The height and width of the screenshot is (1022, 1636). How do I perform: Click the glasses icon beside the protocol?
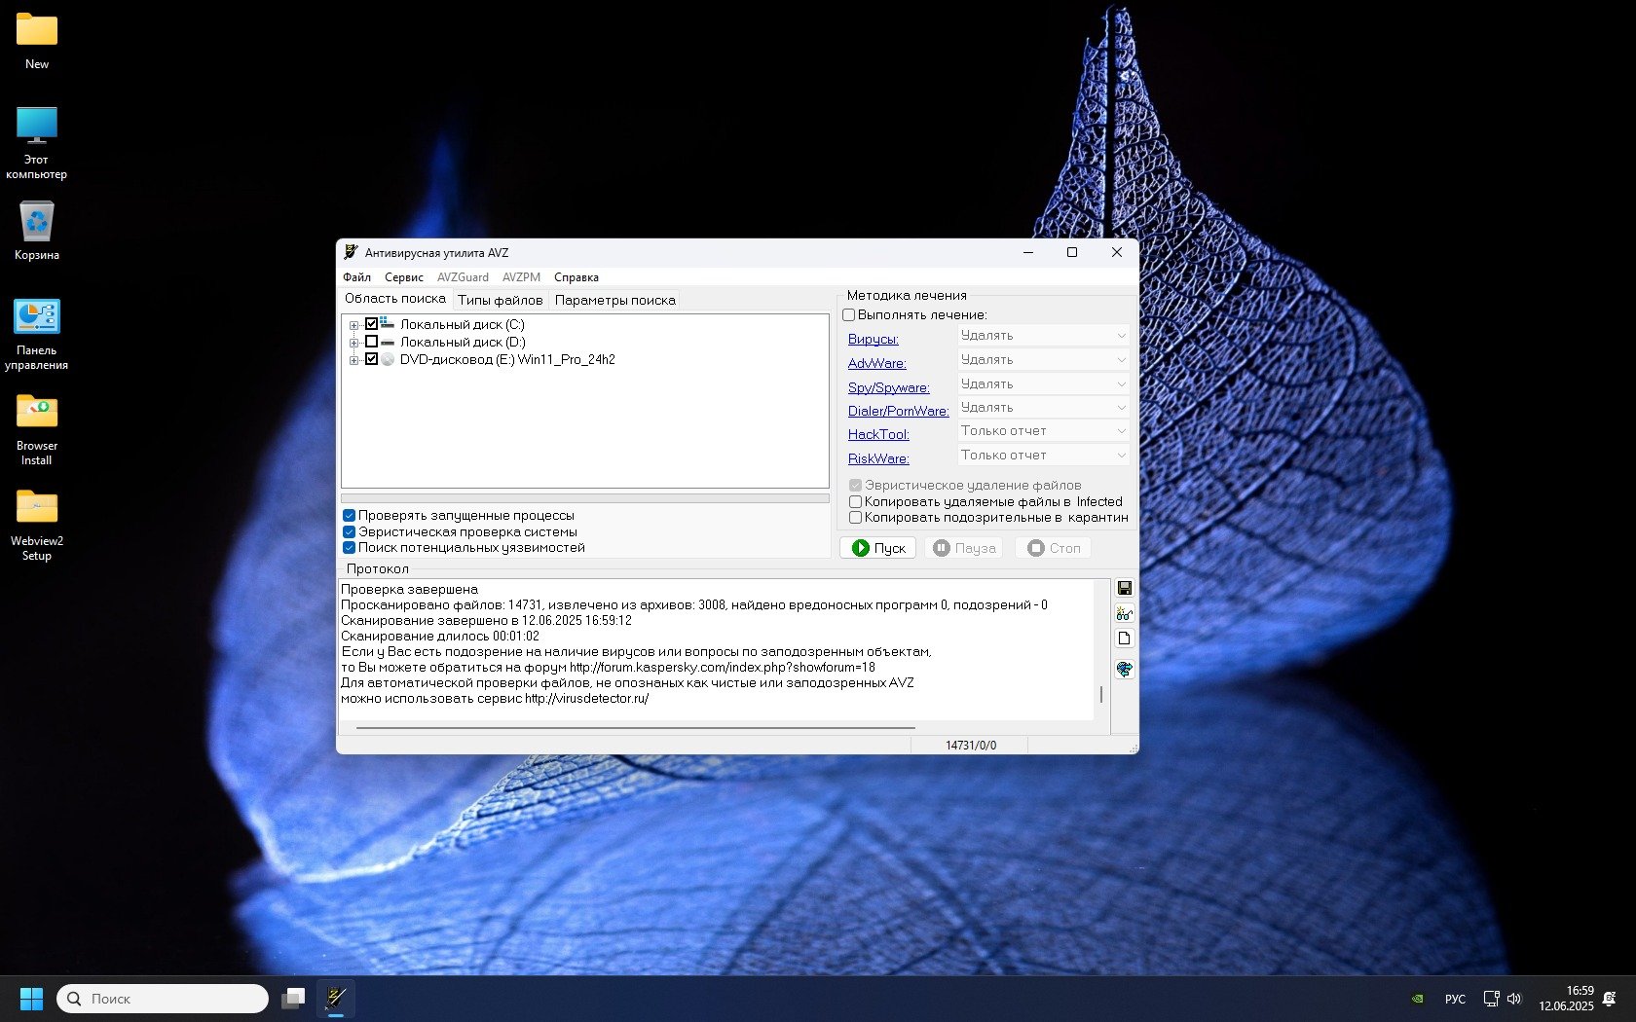point(1124,613)
